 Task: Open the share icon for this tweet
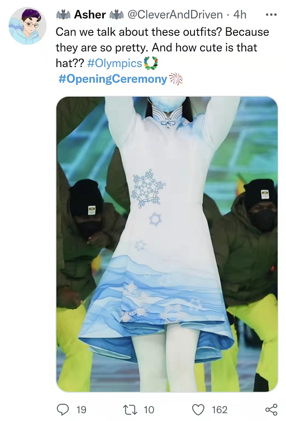tap(271, 410)
